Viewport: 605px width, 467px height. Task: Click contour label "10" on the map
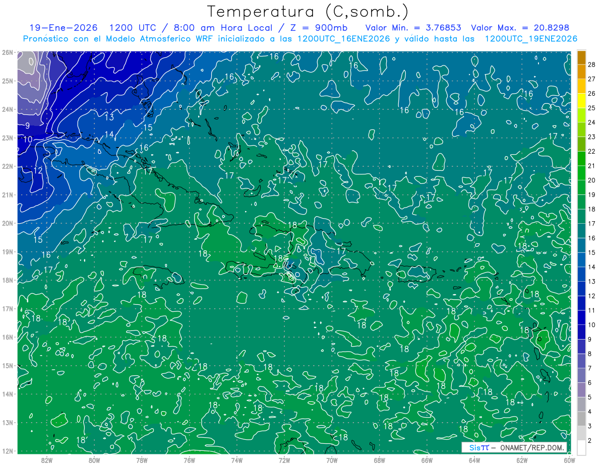coord(28,139)
